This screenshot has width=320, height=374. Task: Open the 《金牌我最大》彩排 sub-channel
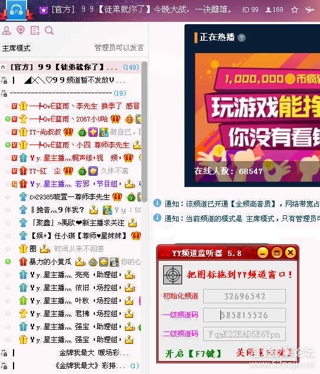coord(71,365)
